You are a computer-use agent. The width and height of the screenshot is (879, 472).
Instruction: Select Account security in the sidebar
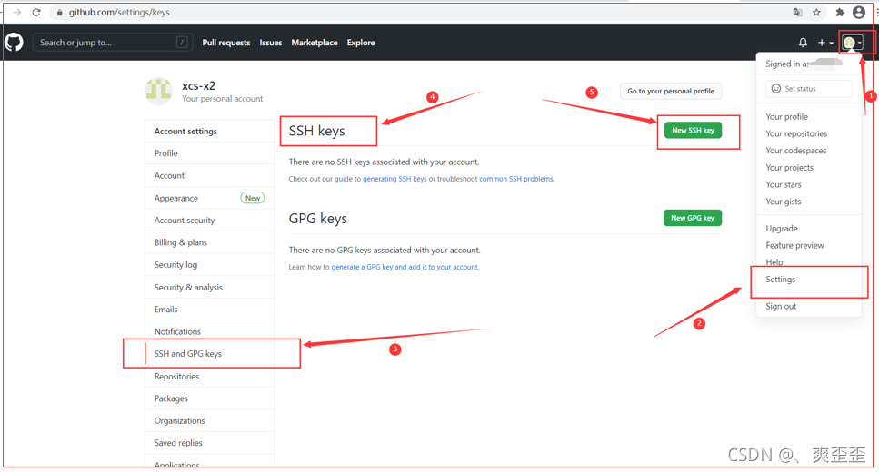tap(209, 221)
